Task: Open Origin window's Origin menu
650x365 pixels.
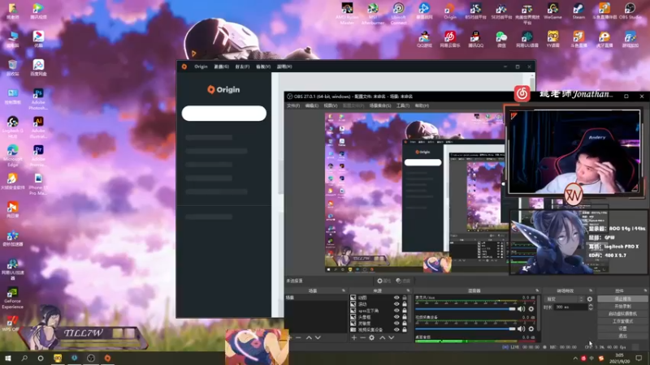Action: point(201,67)
